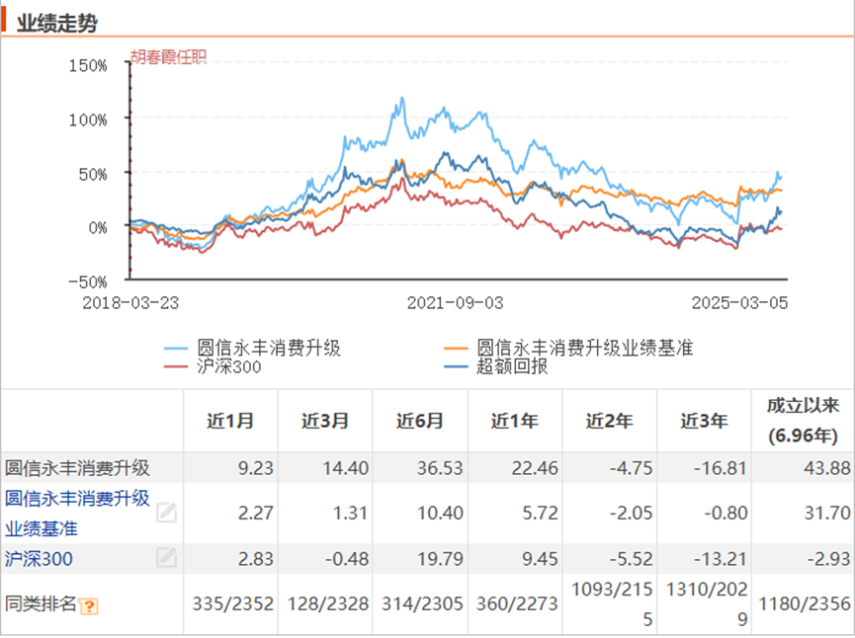Screen dimensions: 855x638
Task: Click the 沪深300 value -5.52
Action: (631, 558)
